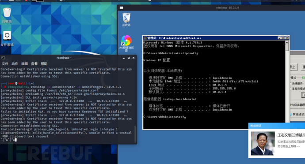Open the 王志文 news headline link

(x=291, y=135)
